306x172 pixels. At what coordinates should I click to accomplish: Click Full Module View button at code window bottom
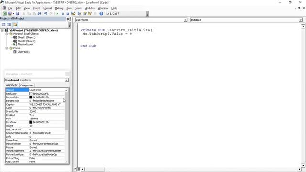(x=79, y=169)
